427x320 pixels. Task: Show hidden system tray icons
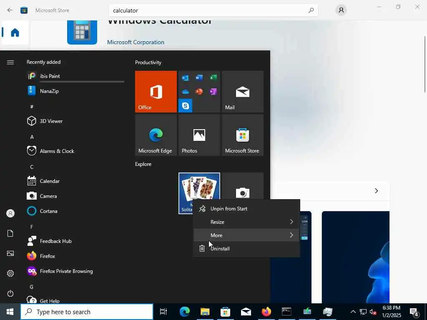353,312
